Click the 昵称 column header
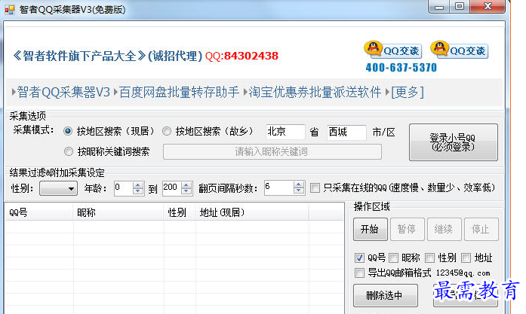This screenshot has height=314, width=526. coord(118,212)
